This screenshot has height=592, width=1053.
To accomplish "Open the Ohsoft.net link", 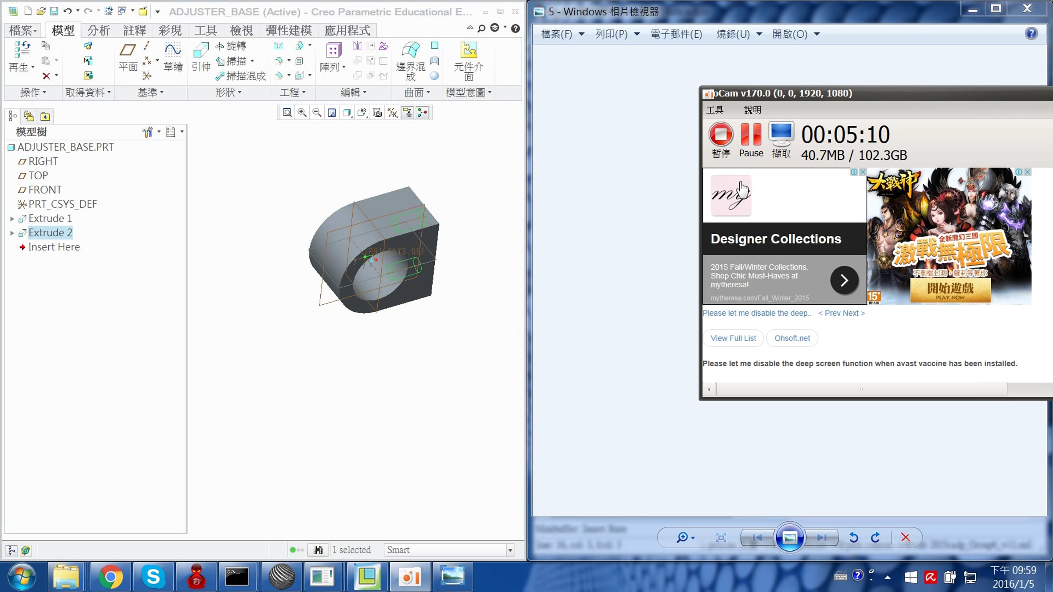I will pos(792,338).
